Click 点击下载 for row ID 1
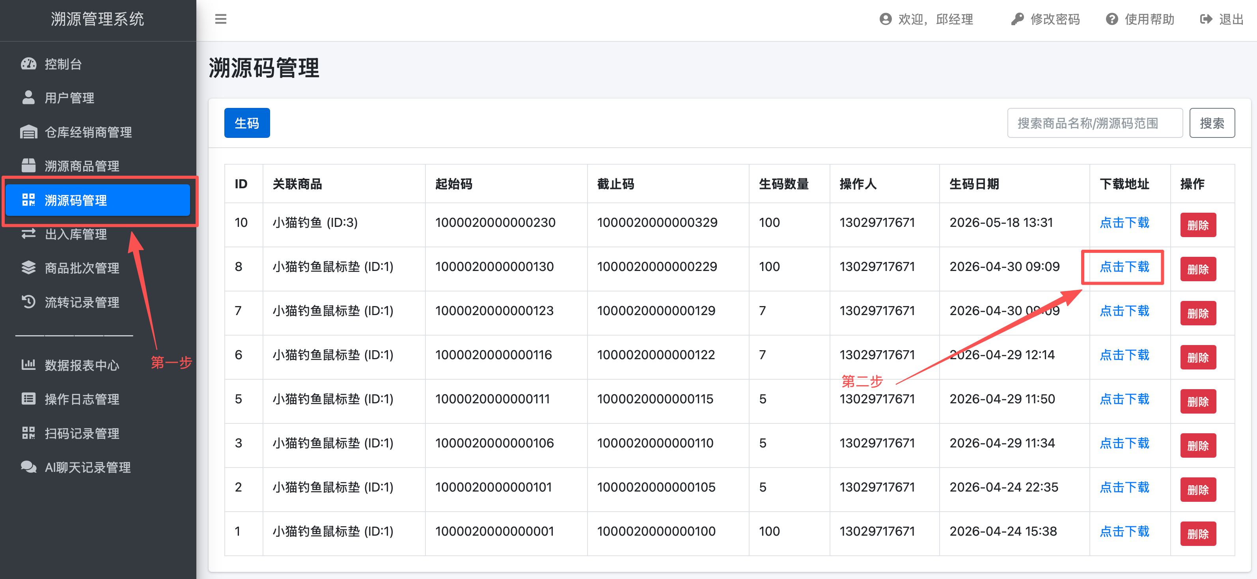 pos(1124,531)
